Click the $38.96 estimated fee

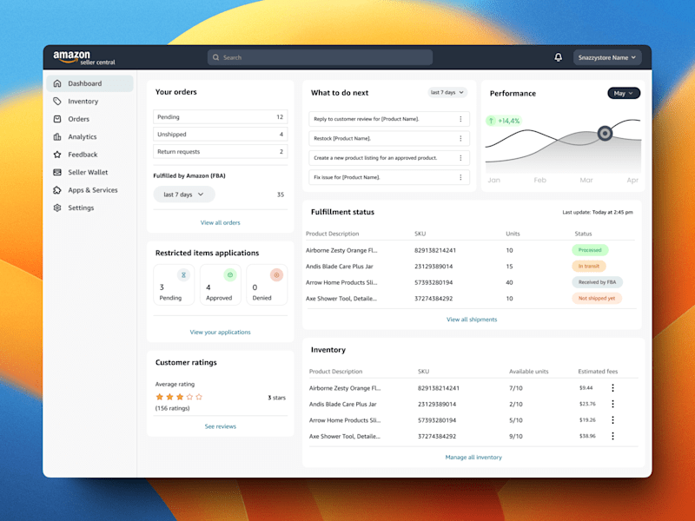pyautogui.click(x=587, y=436)
